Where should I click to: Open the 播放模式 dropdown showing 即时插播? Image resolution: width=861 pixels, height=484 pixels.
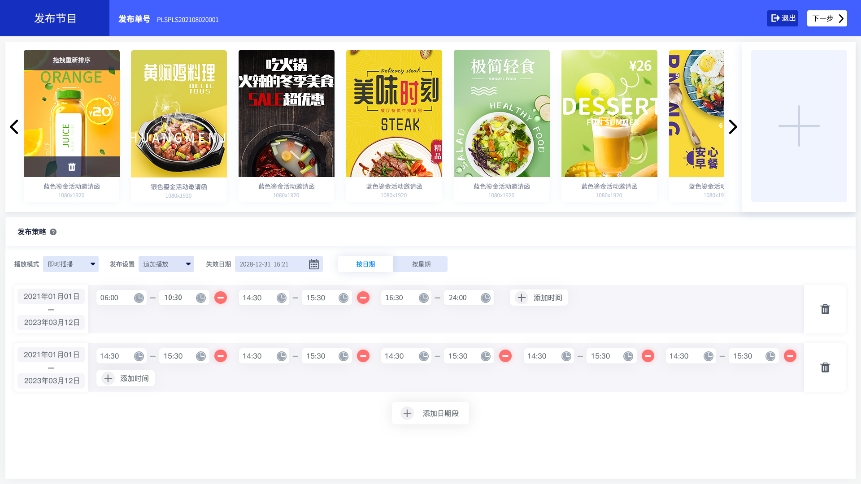(70, 264)
